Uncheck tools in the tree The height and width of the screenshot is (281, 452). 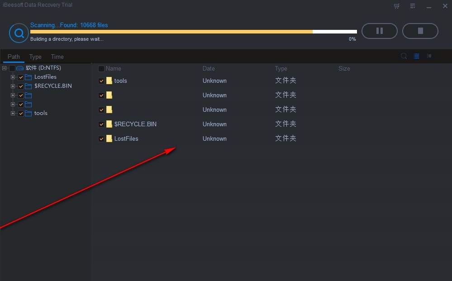[21, 113]
